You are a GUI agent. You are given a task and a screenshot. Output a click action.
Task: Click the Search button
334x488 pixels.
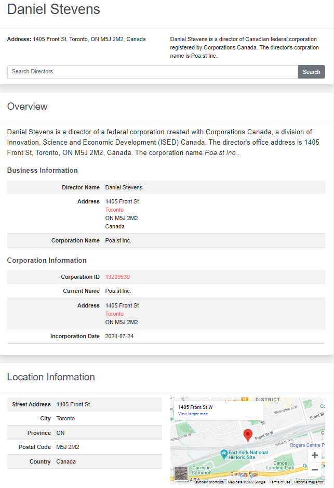coord(311,72)
